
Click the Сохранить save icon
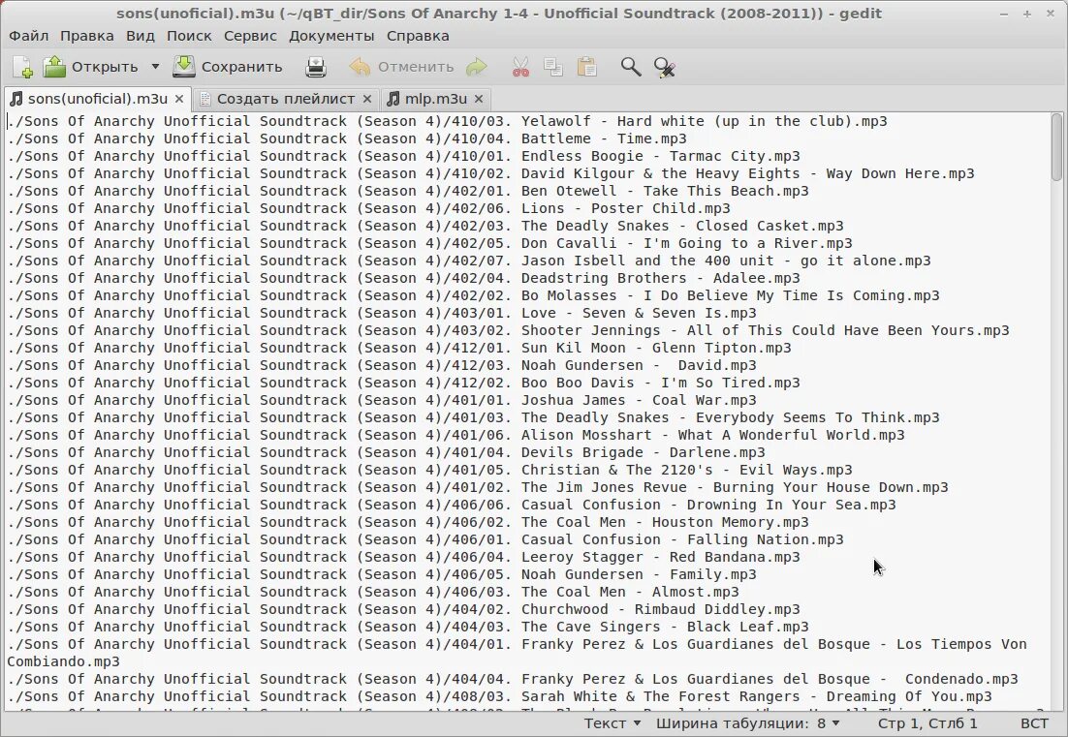coord(184,67)
